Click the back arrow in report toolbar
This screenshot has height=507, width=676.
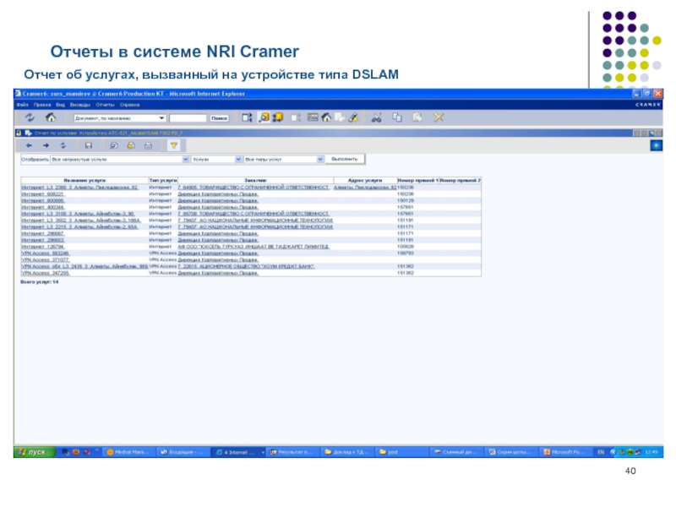point(30,145)
